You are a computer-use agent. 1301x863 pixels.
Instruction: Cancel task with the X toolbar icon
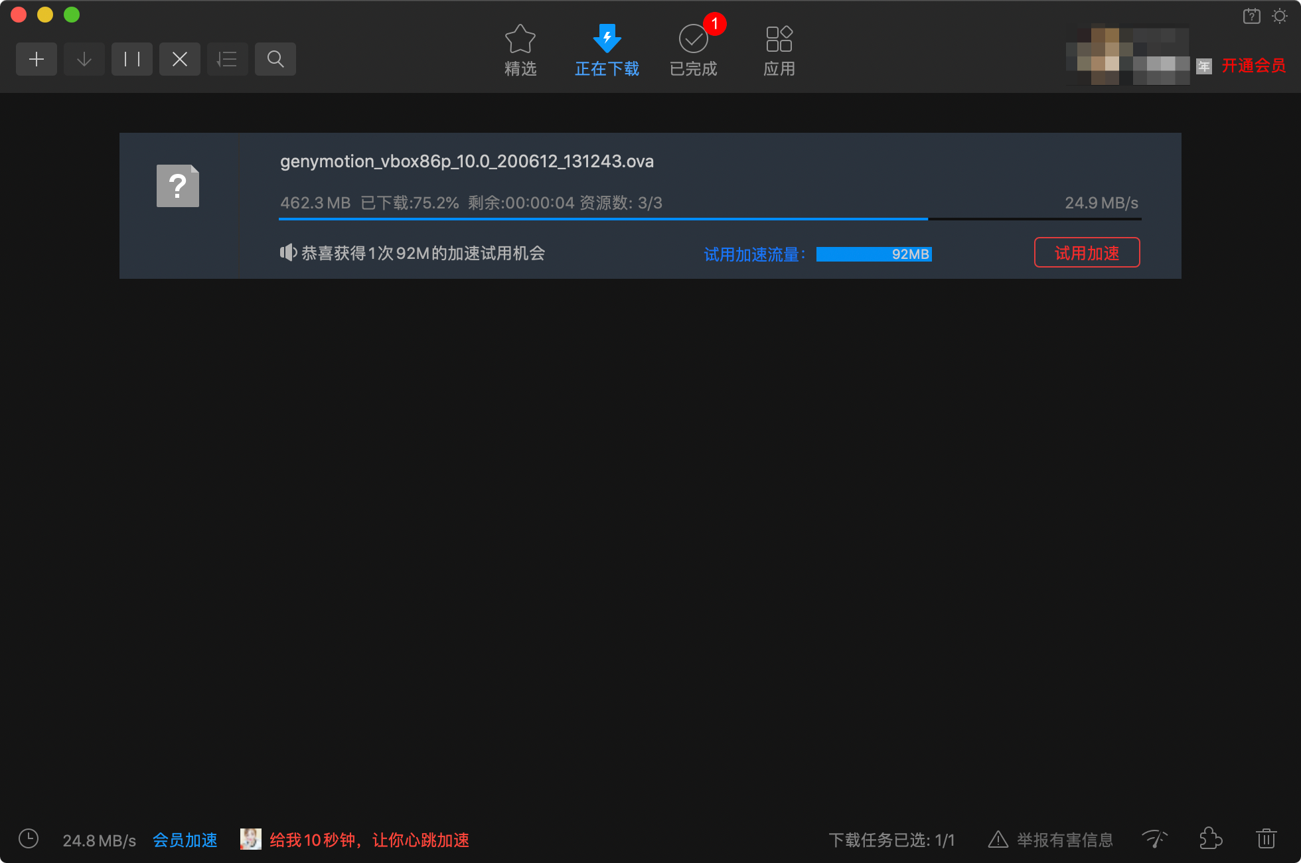[180, 59]
